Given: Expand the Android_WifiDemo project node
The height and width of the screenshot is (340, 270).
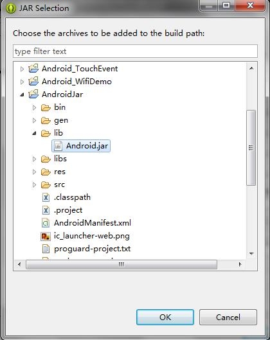Looking at the screenshot, I should tap(22, 82).
